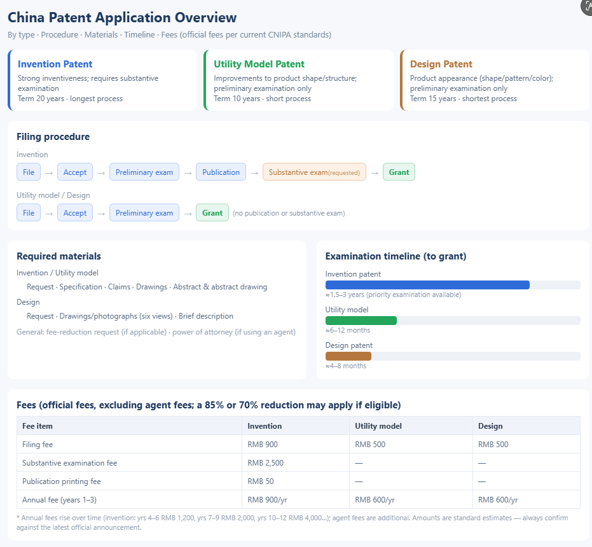
Task: Click the Substantive exam (requested) step
Action: coord(314,172)
